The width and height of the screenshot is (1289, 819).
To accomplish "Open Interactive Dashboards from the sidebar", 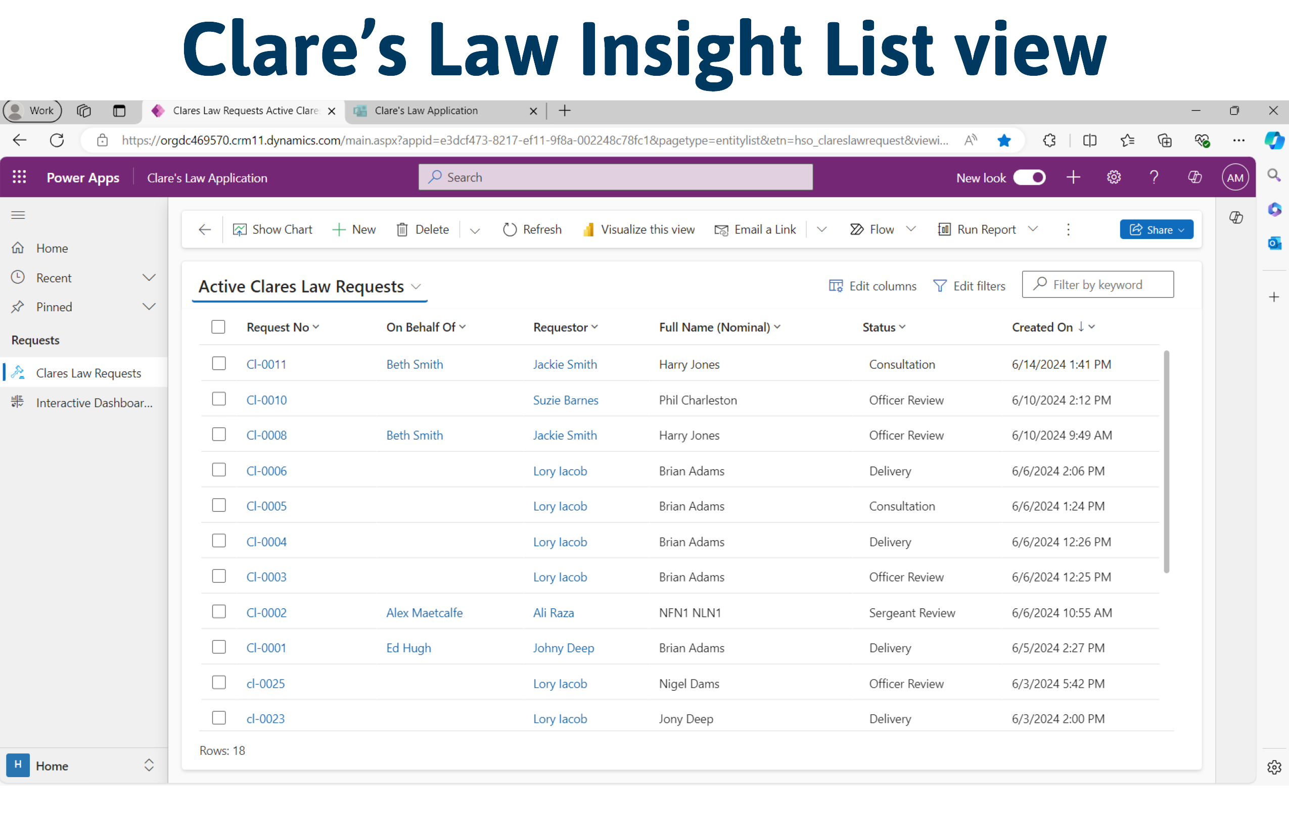I will [x=94, y=402].
